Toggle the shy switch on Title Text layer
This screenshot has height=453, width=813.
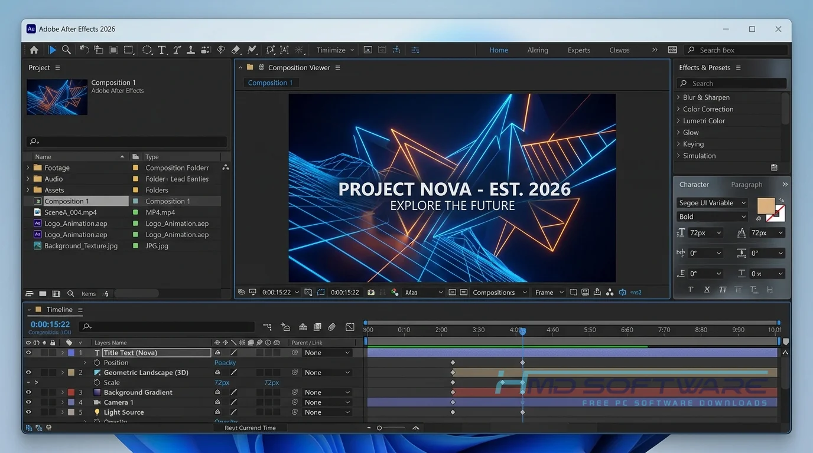(217, 353)
